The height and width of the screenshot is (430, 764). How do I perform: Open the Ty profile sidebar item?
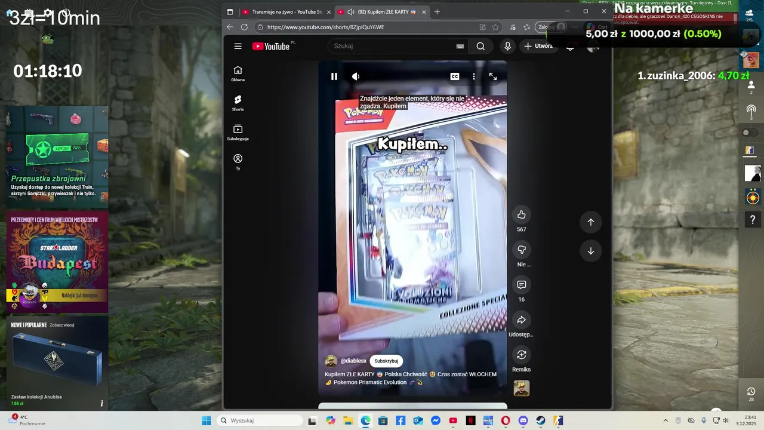(x=238, y=162)
